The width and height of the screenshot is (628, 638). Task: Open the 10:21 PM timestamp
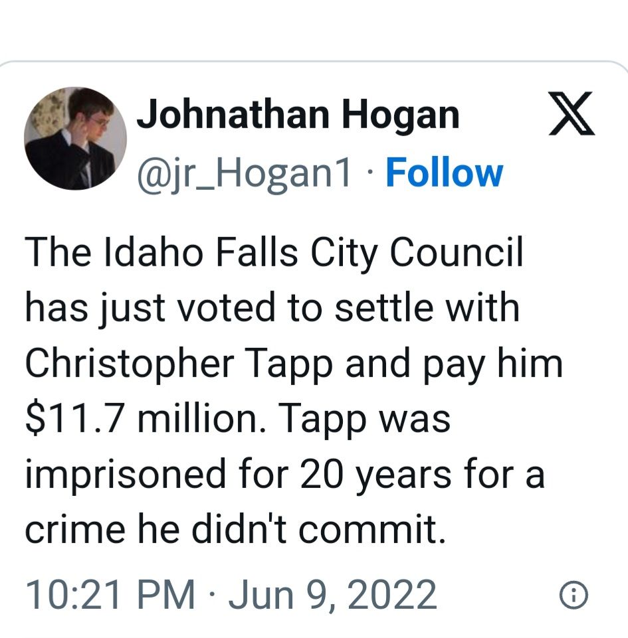point(110,594)
